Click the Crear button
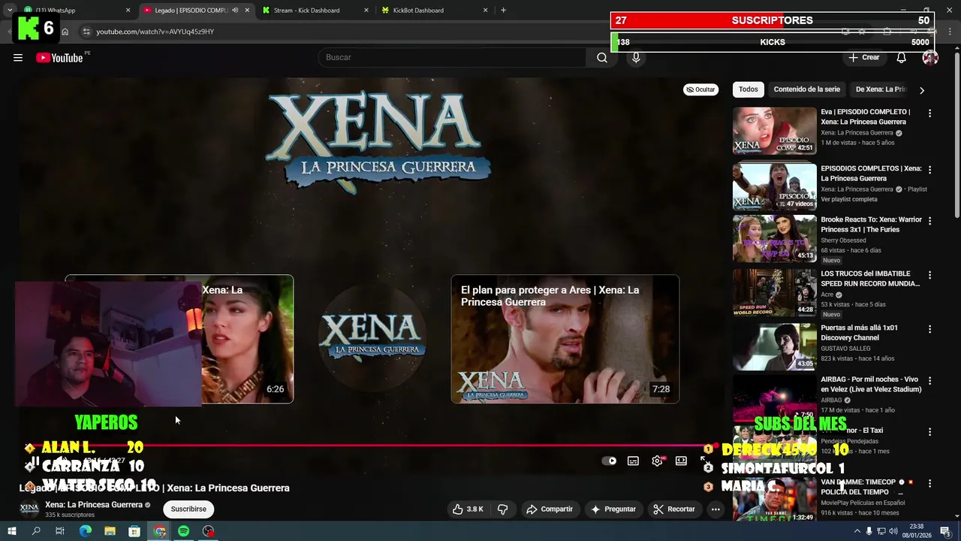This screenshot has width=961, height=541. click(863, 58)
